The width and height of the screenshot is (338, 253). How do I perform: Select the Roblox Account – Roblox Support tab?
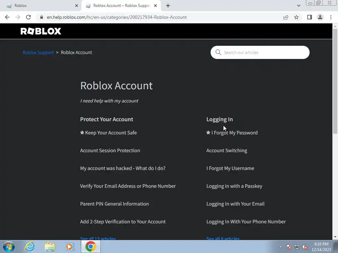pyautogui.click(x=121, y=6)
